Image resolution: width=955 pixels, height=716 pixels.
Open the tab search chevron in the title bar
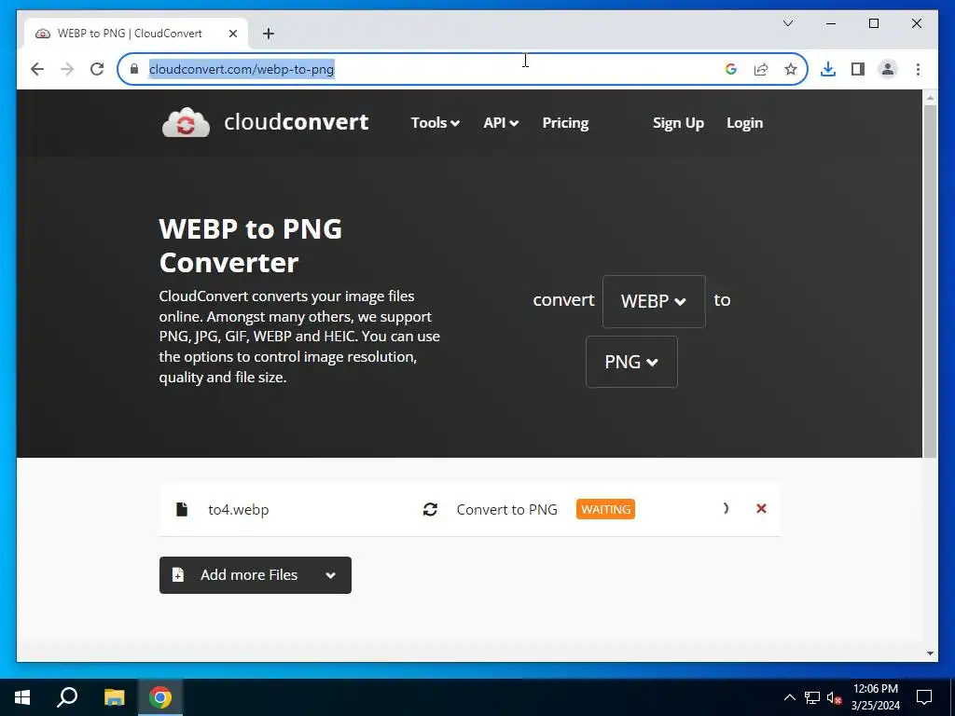click(787, 23)
